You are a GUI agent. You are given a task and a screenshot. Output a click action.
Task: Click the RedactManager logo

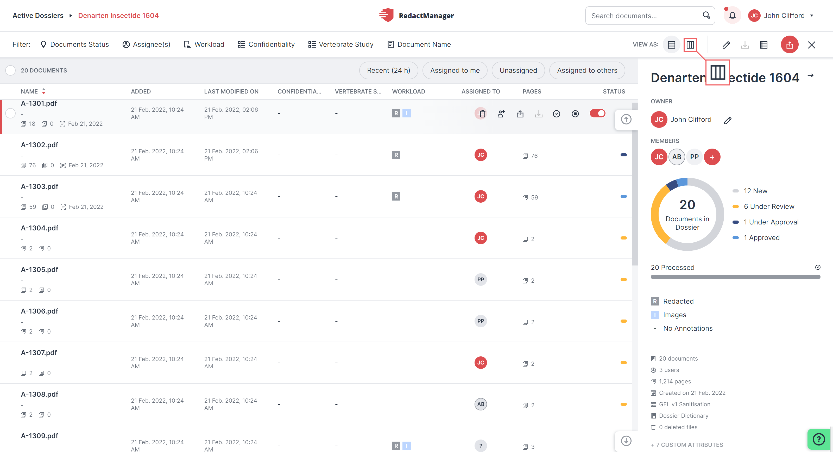[x=416, y=16]
